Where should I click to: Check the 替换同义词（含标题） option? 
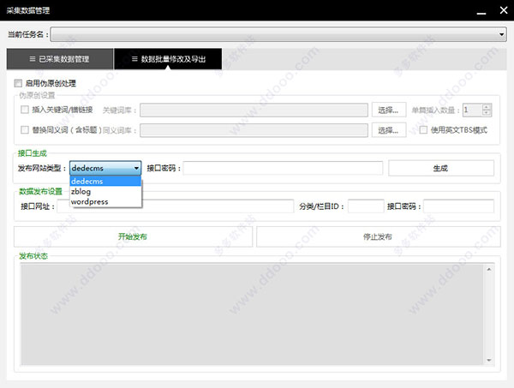tap(25, 130)
